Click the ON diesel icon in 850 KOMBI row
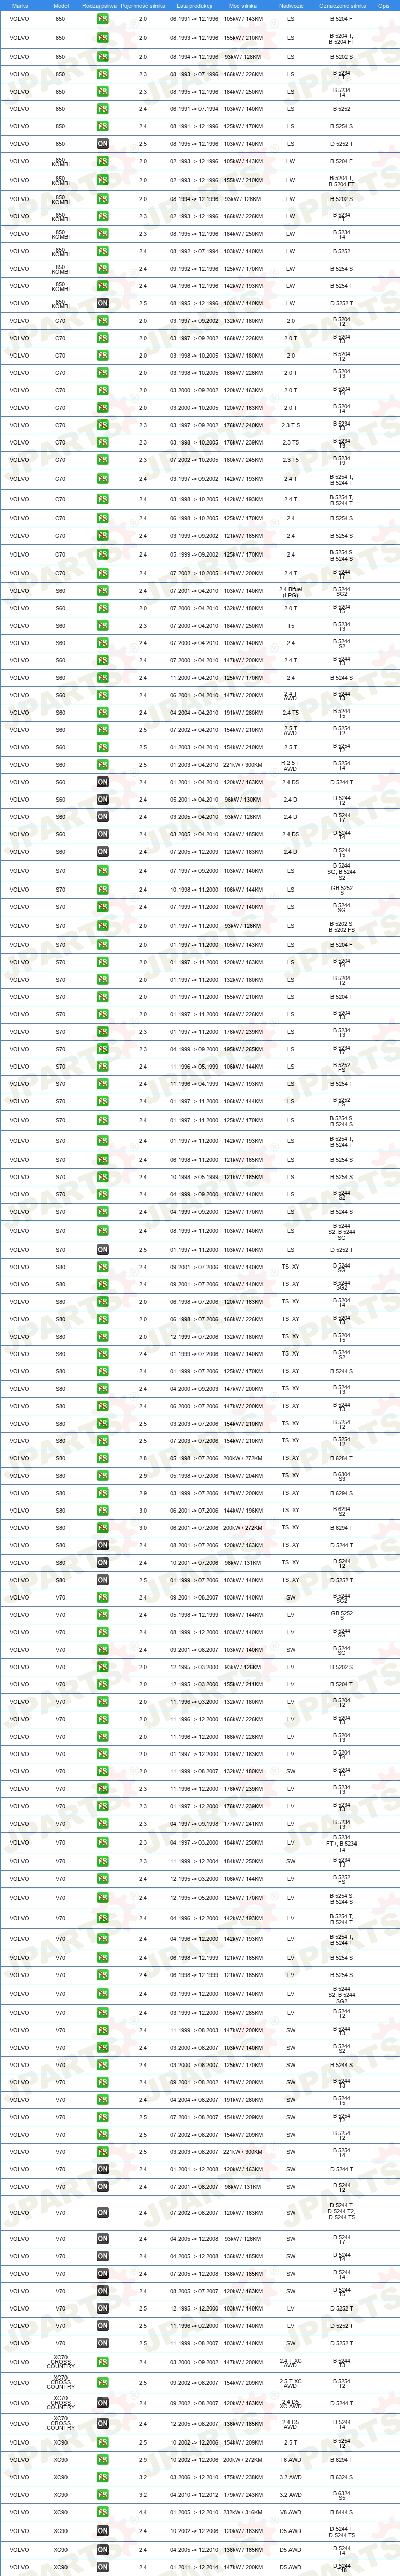 [103, 303]
